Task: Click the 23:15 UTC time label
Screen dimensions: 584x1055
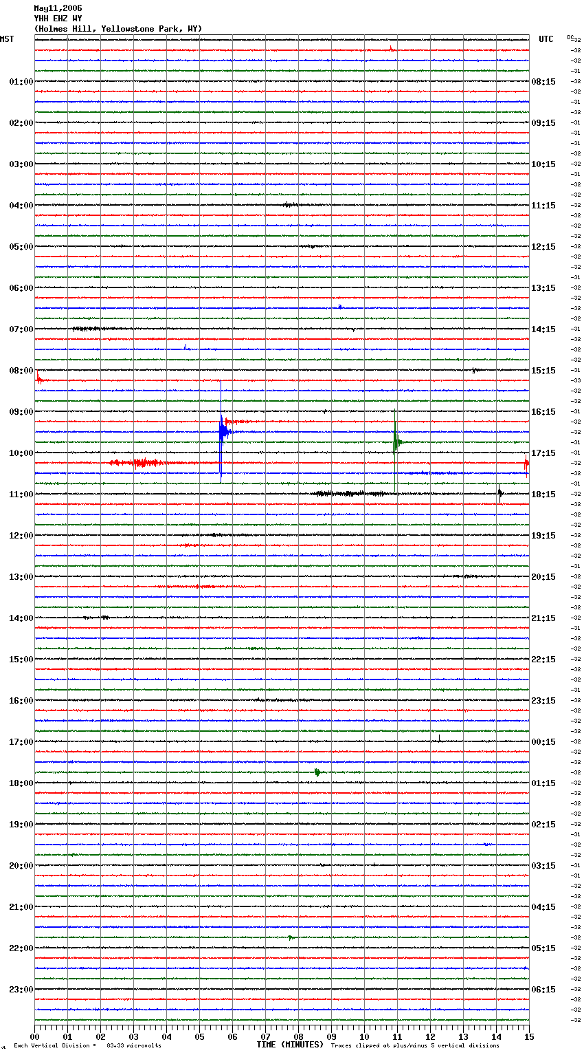Action: pos(543,701)
